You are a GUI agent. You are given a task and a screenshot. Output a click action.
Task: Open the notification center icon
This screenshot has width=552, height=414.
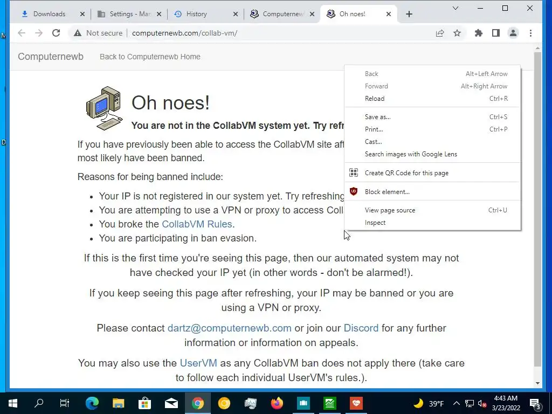point(535,403)
